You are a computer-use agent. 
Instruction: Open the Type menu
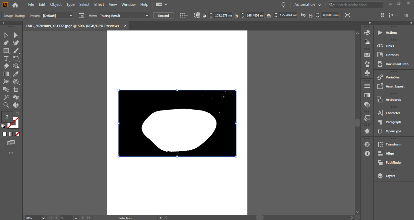coord(70,5)
